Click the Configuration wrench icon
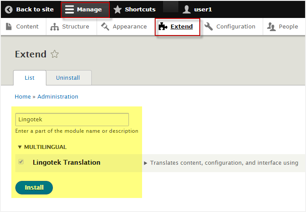The height and width of the screenshot is (212, 306). (x=209, y=26)
